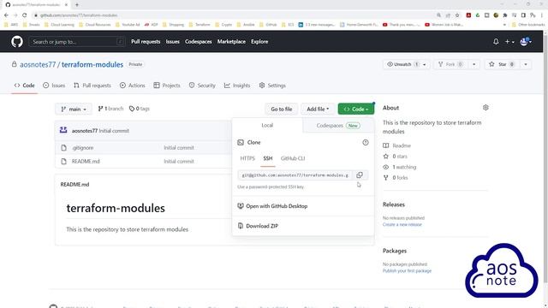The image size is (548, 308).
Task: Open aosnotes77 owner link
Action: tap(38, 65)
